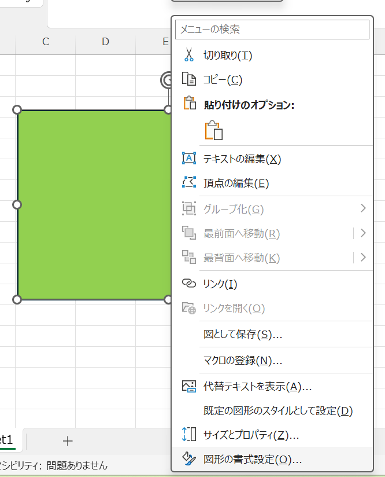Choose マクロの登録(N) from context menu
The height and width of the screenshot is (477, 385).
[243, 361]
